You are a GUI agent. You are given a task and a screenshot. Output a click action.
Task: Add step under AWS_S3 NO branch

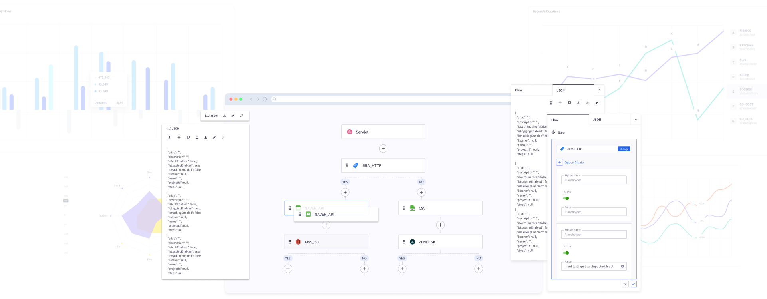364,269
